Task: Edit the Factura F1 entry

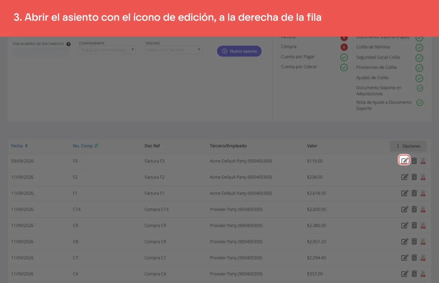Action: (405, 193)
